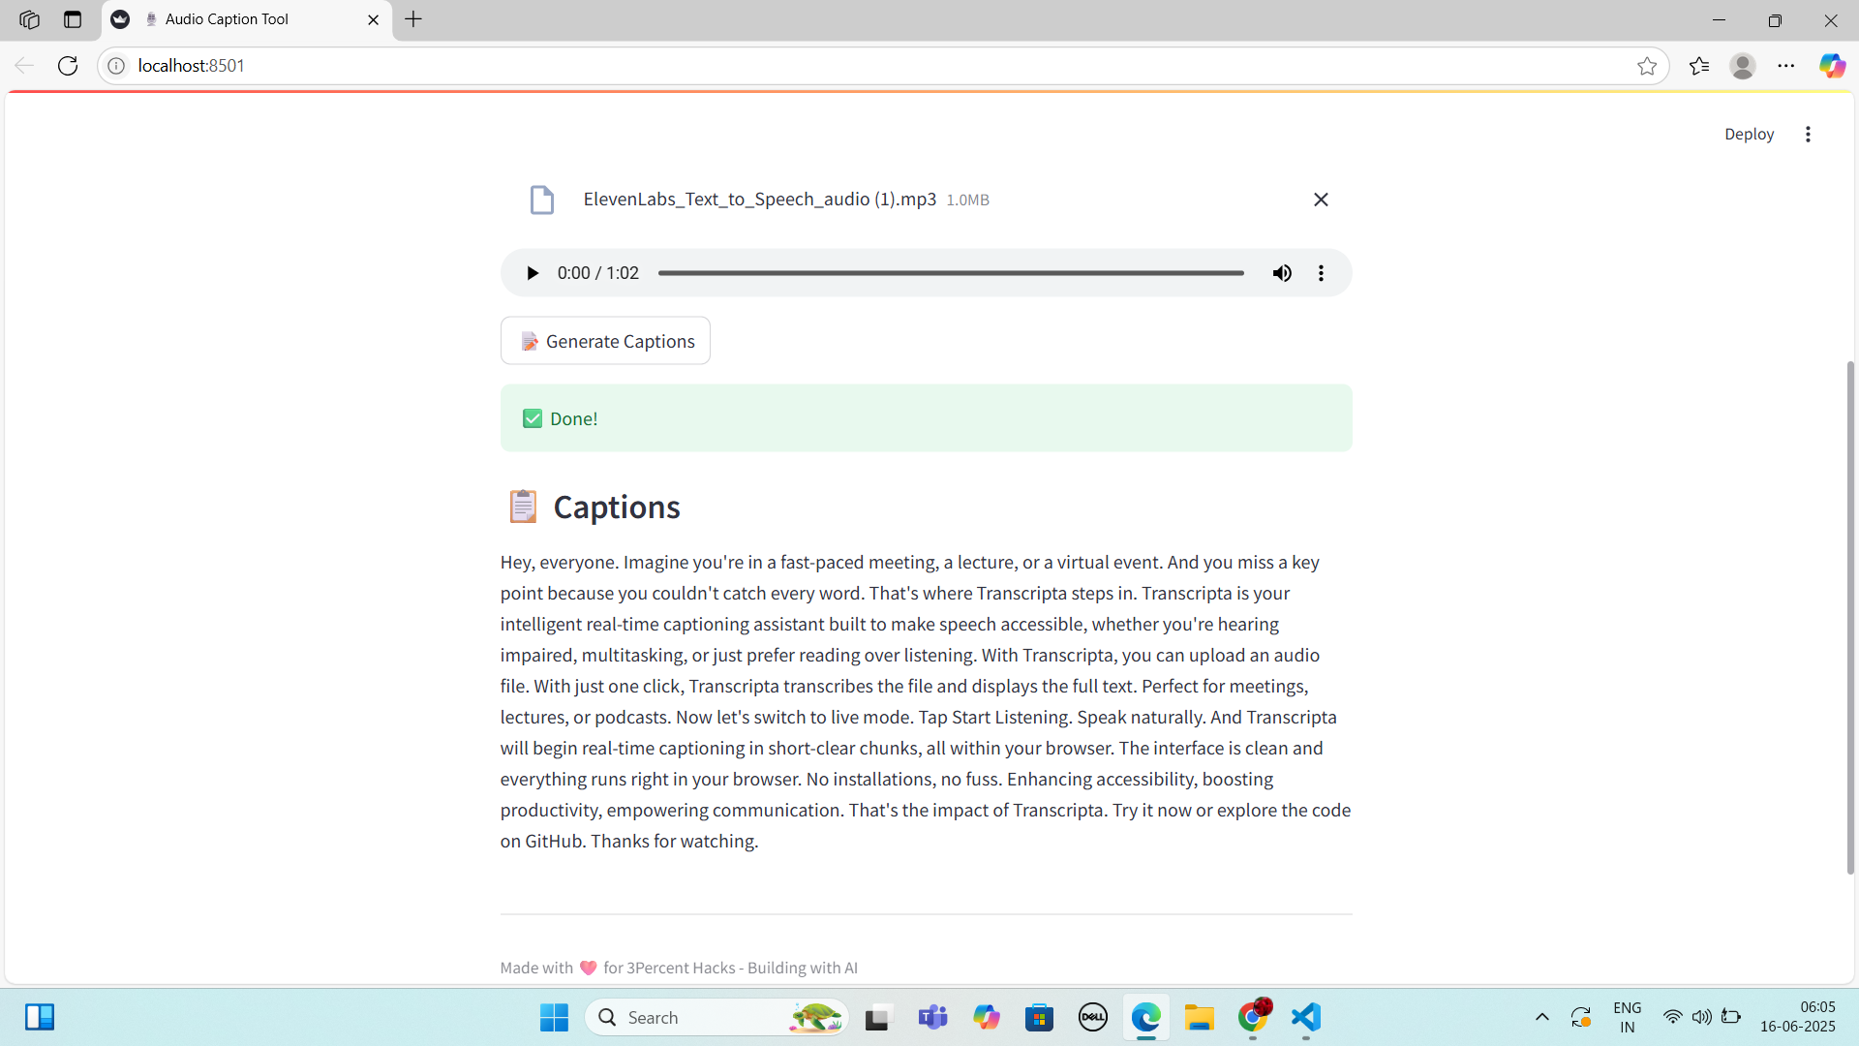Open the browser Favorites list
This screenshot has height=1046, width=1859.
pos(1699,66)
